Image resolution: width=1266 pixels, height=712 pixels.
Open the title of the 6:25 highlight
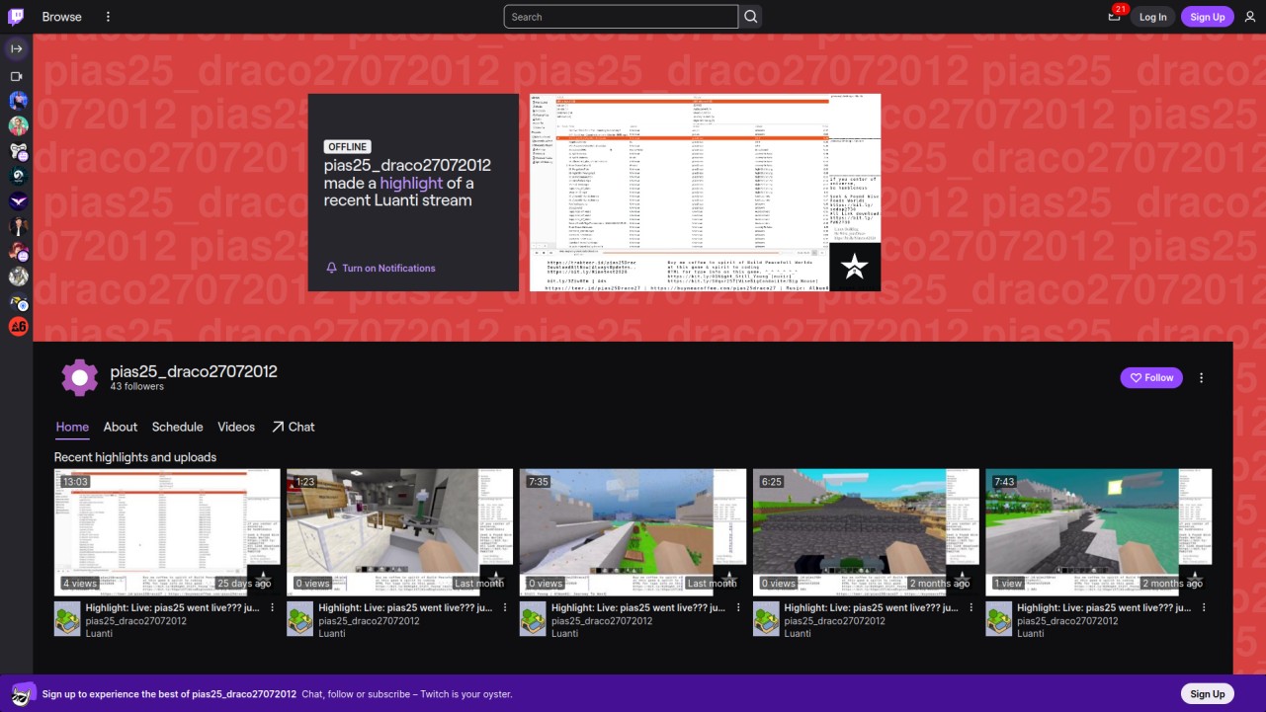(871, 607)
